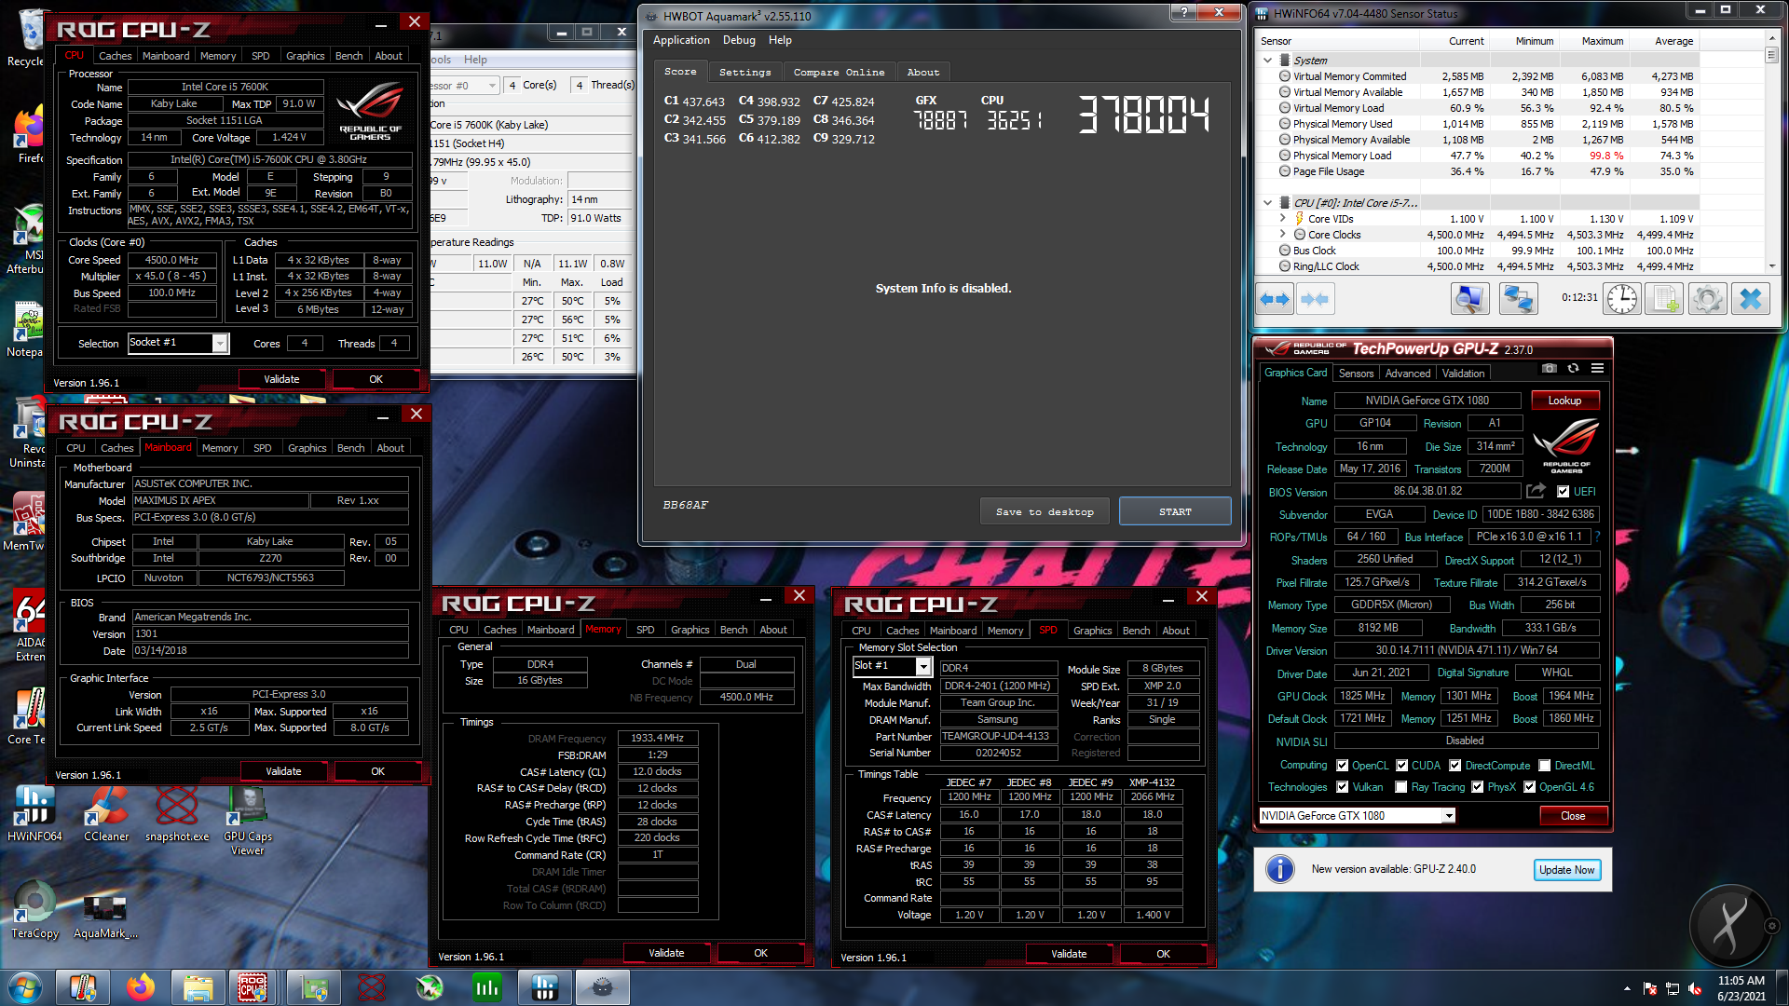Take GPU-Z screenshot with camera icon

[x=1549, y=369]
